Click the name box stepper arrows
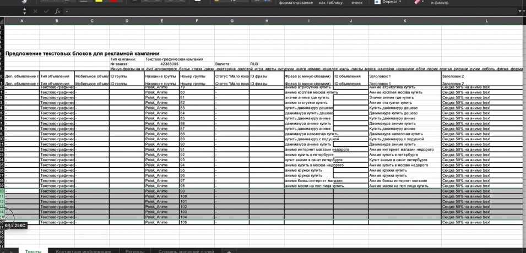Screen dimensions: 526x253 (24, 11)
